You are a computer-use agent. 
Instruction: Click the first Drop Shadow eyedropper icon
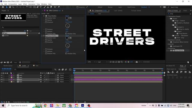tap(70, 18)
